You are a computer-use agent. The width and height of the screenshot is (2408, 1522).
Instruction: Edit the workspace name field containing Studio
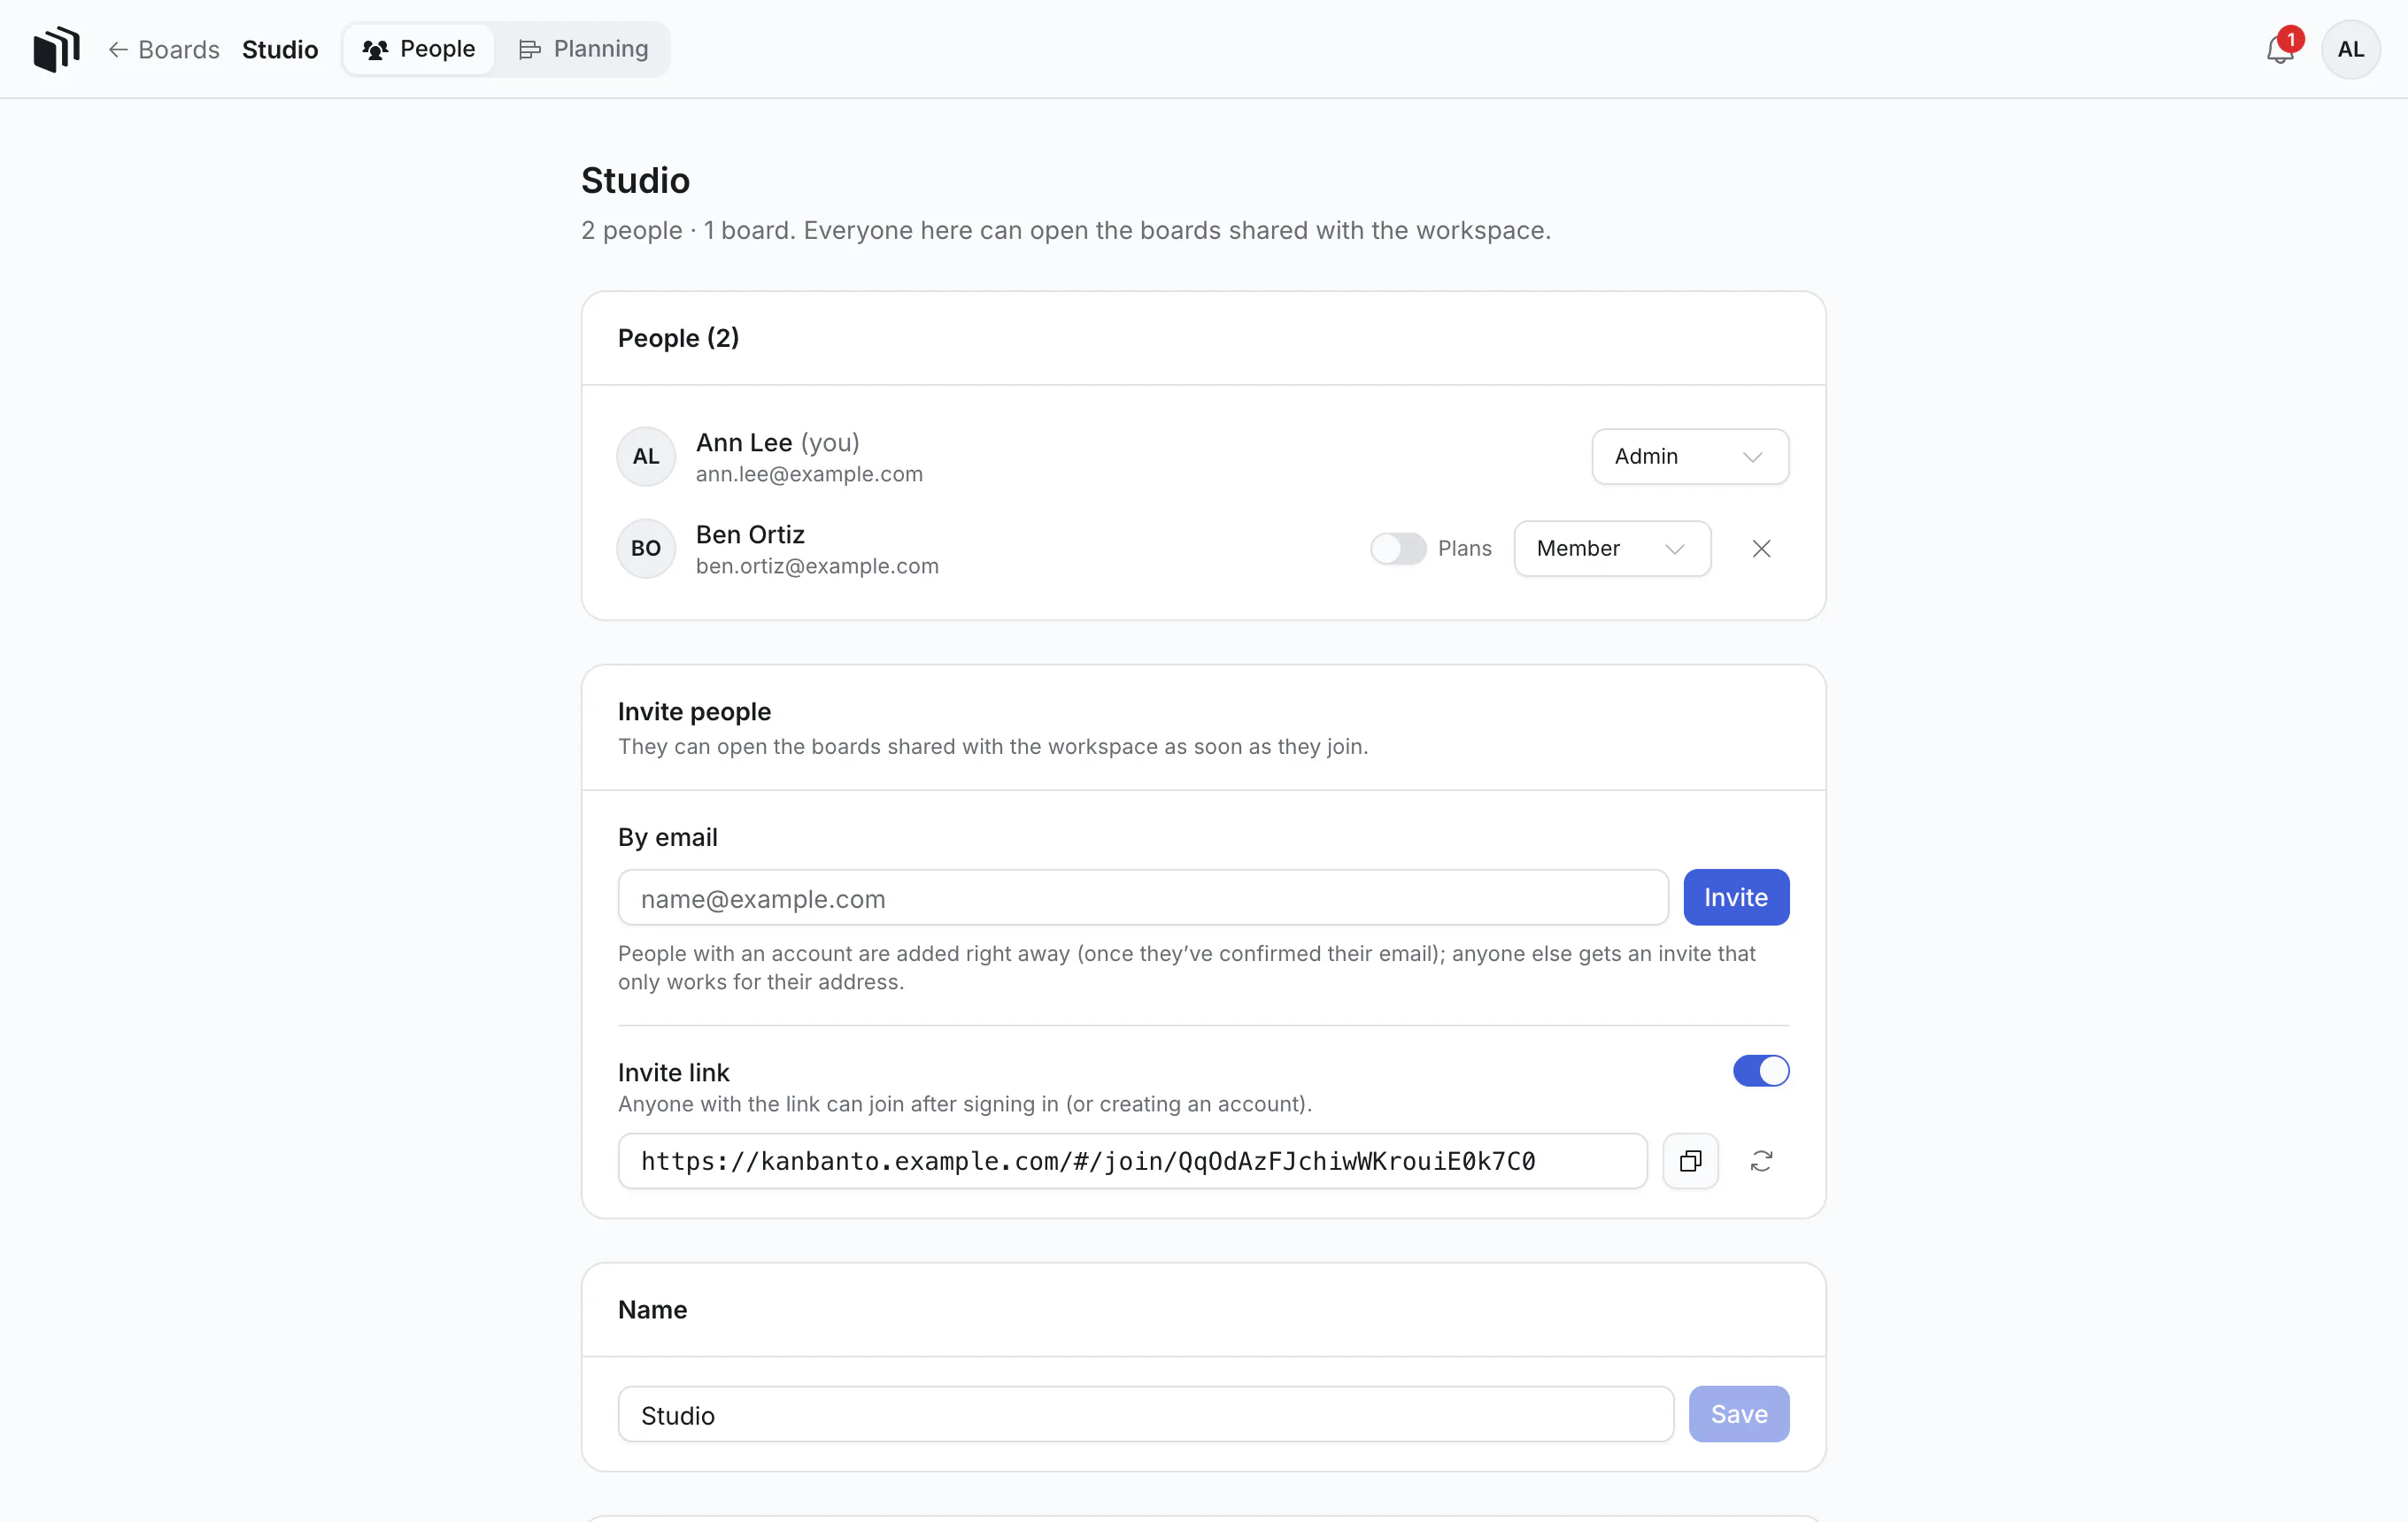tap(1146, 1414)
